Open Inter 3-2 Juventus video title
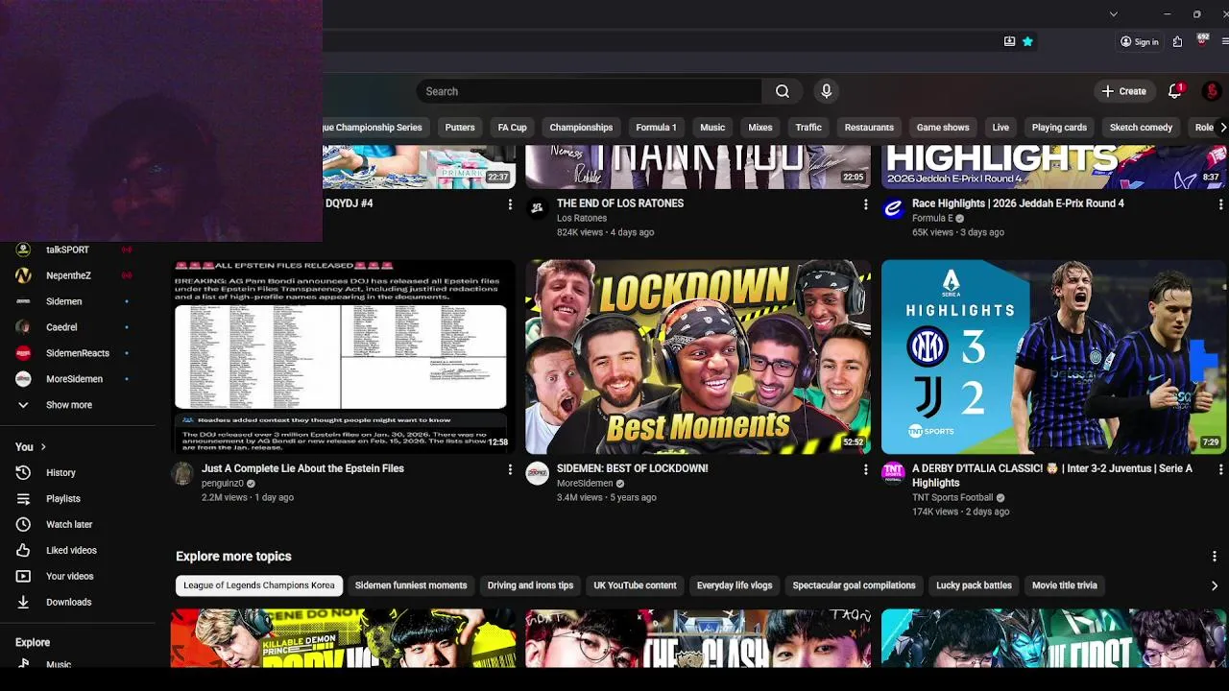Screen dimensions: 1229x691 click(x=1052, y=475)
